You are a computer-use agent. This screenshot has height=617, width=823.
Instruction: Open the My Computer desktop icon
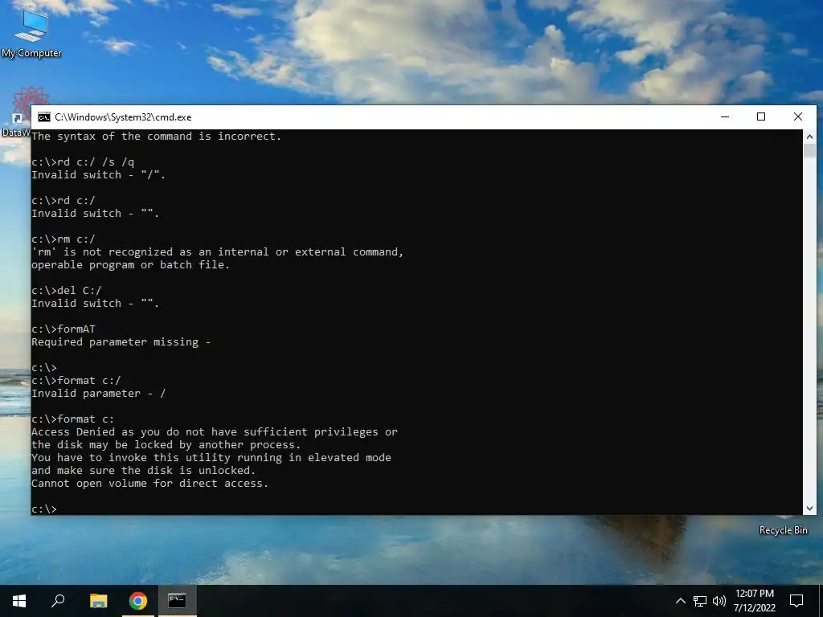tap(31, 32)
